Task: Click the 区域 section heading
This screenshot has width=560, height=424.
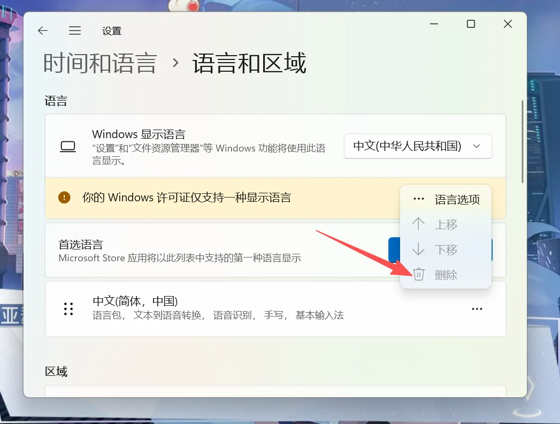Action: 56,372
